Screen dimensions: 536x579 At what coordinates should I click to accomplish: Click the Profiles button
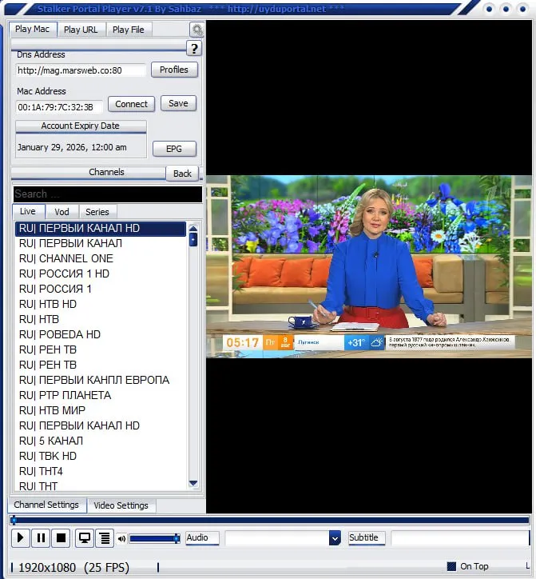click(x=174, y=70)
